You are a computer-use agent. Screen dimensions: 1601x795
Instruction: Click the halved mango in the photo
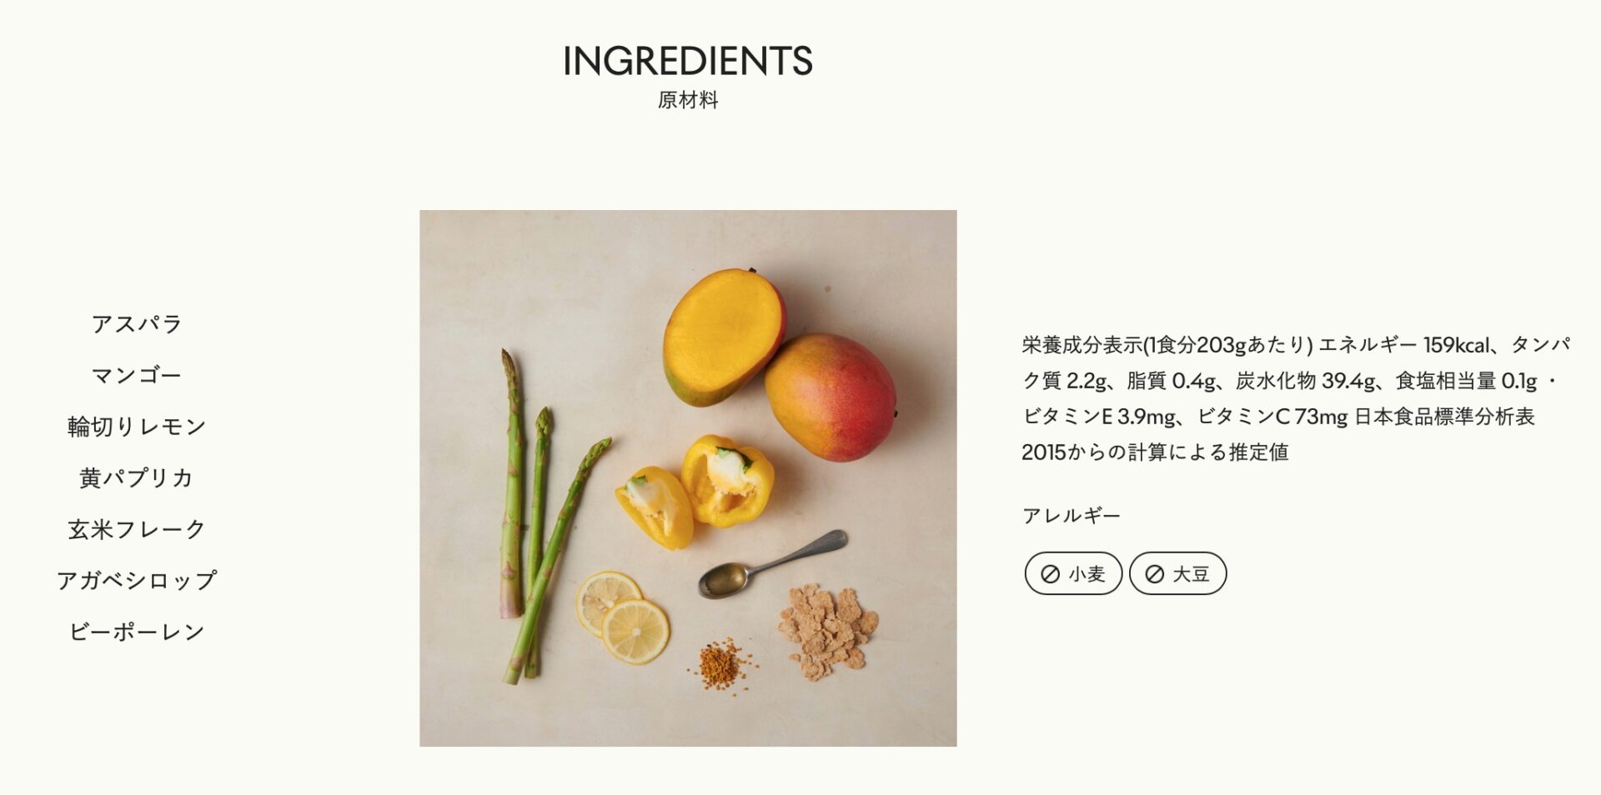724,336
